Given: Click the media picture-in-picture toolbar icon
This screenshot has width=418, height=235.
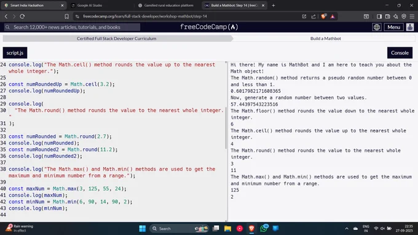Looking at the screenshot, I should pos(366,16).
